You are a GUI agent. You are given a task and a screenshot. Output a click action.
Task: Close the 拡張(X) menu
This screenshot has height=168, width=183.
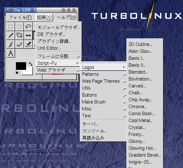coord(44,18)
